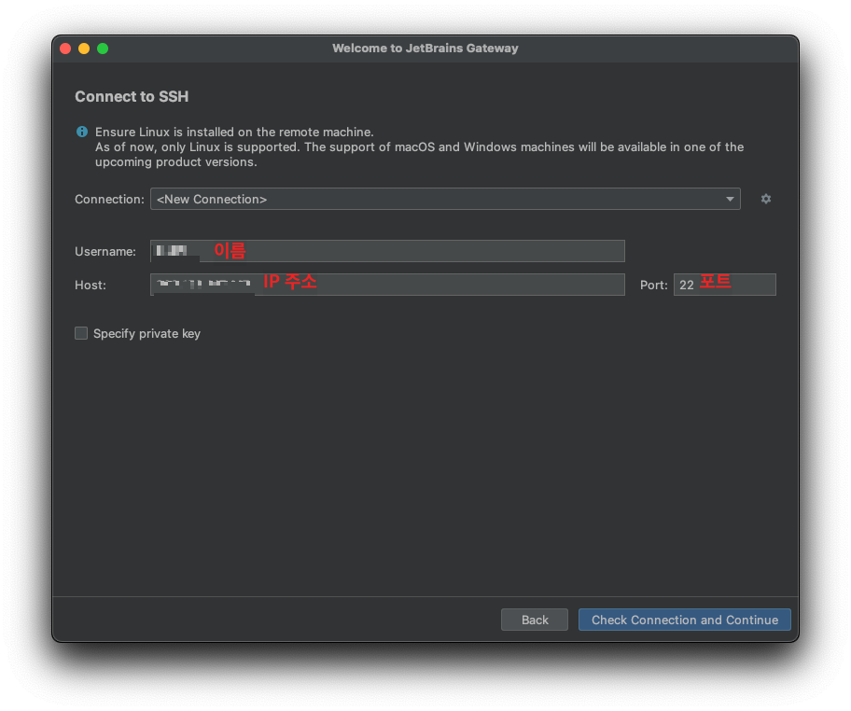Select the Connect to SSH heading
Screen dimensions: 851x711
(x=132, y=96)
